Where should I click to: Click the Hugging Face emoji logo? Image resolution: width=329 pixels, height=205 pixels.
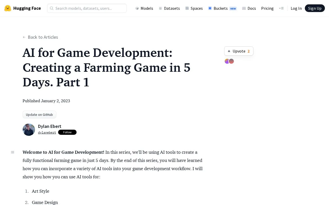pyautogui.click(x=8, y=8)
